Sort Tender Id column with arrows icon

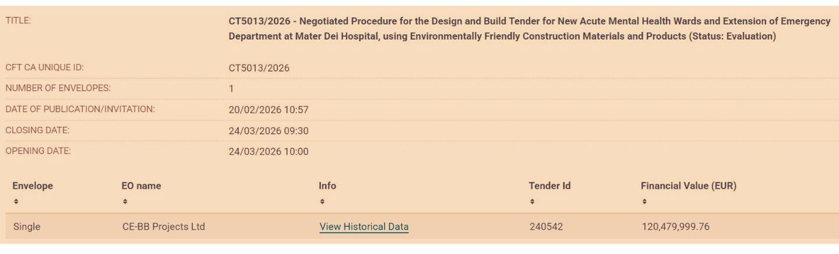(x=533, y=202)
